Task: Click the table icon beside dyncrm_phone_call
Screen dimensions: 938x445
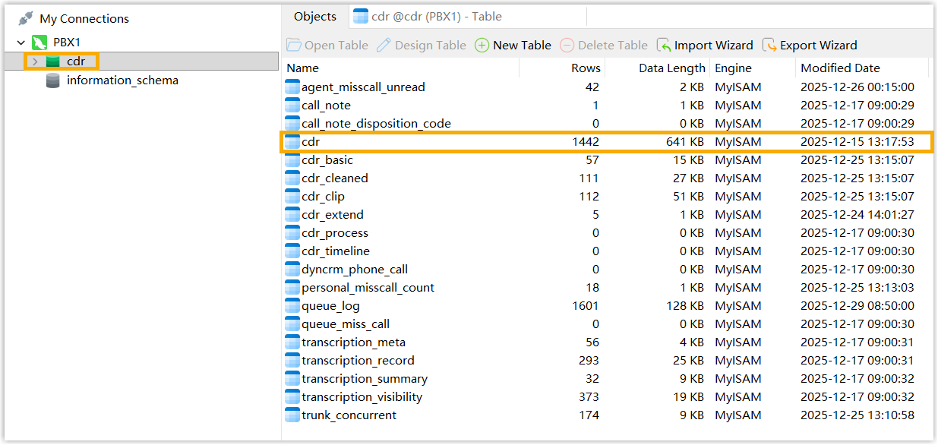Action: (x=292, y=270)
